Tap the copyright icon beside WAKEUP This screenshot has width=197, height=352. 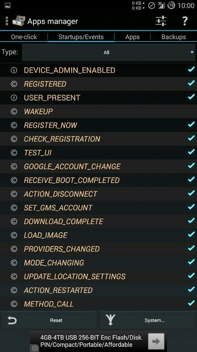point(14,111)
